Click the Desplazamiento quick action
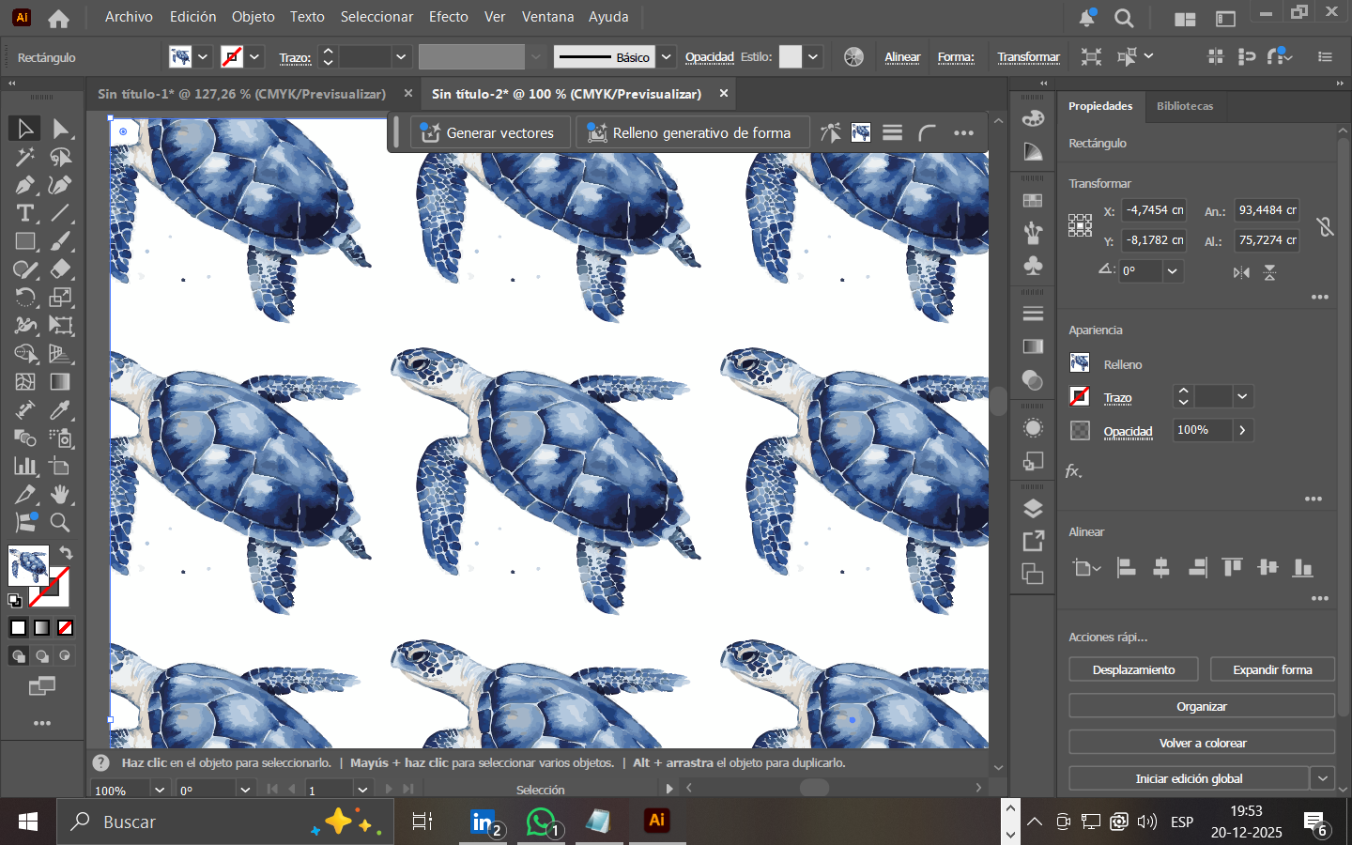This screenshot has width=1352, height=845. pyautogui.click(x=1133, y=669)
